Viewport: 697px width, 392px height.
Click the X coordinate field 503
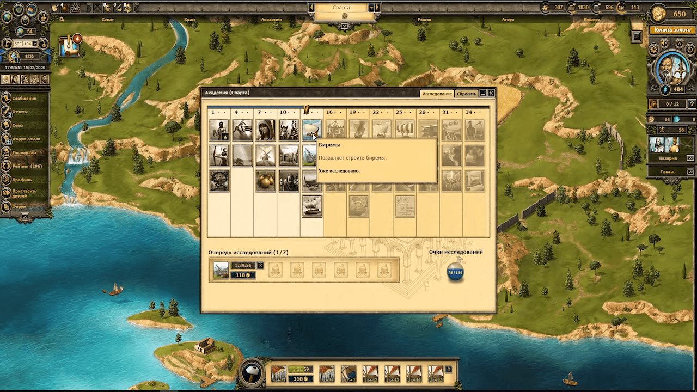[19, 44]
